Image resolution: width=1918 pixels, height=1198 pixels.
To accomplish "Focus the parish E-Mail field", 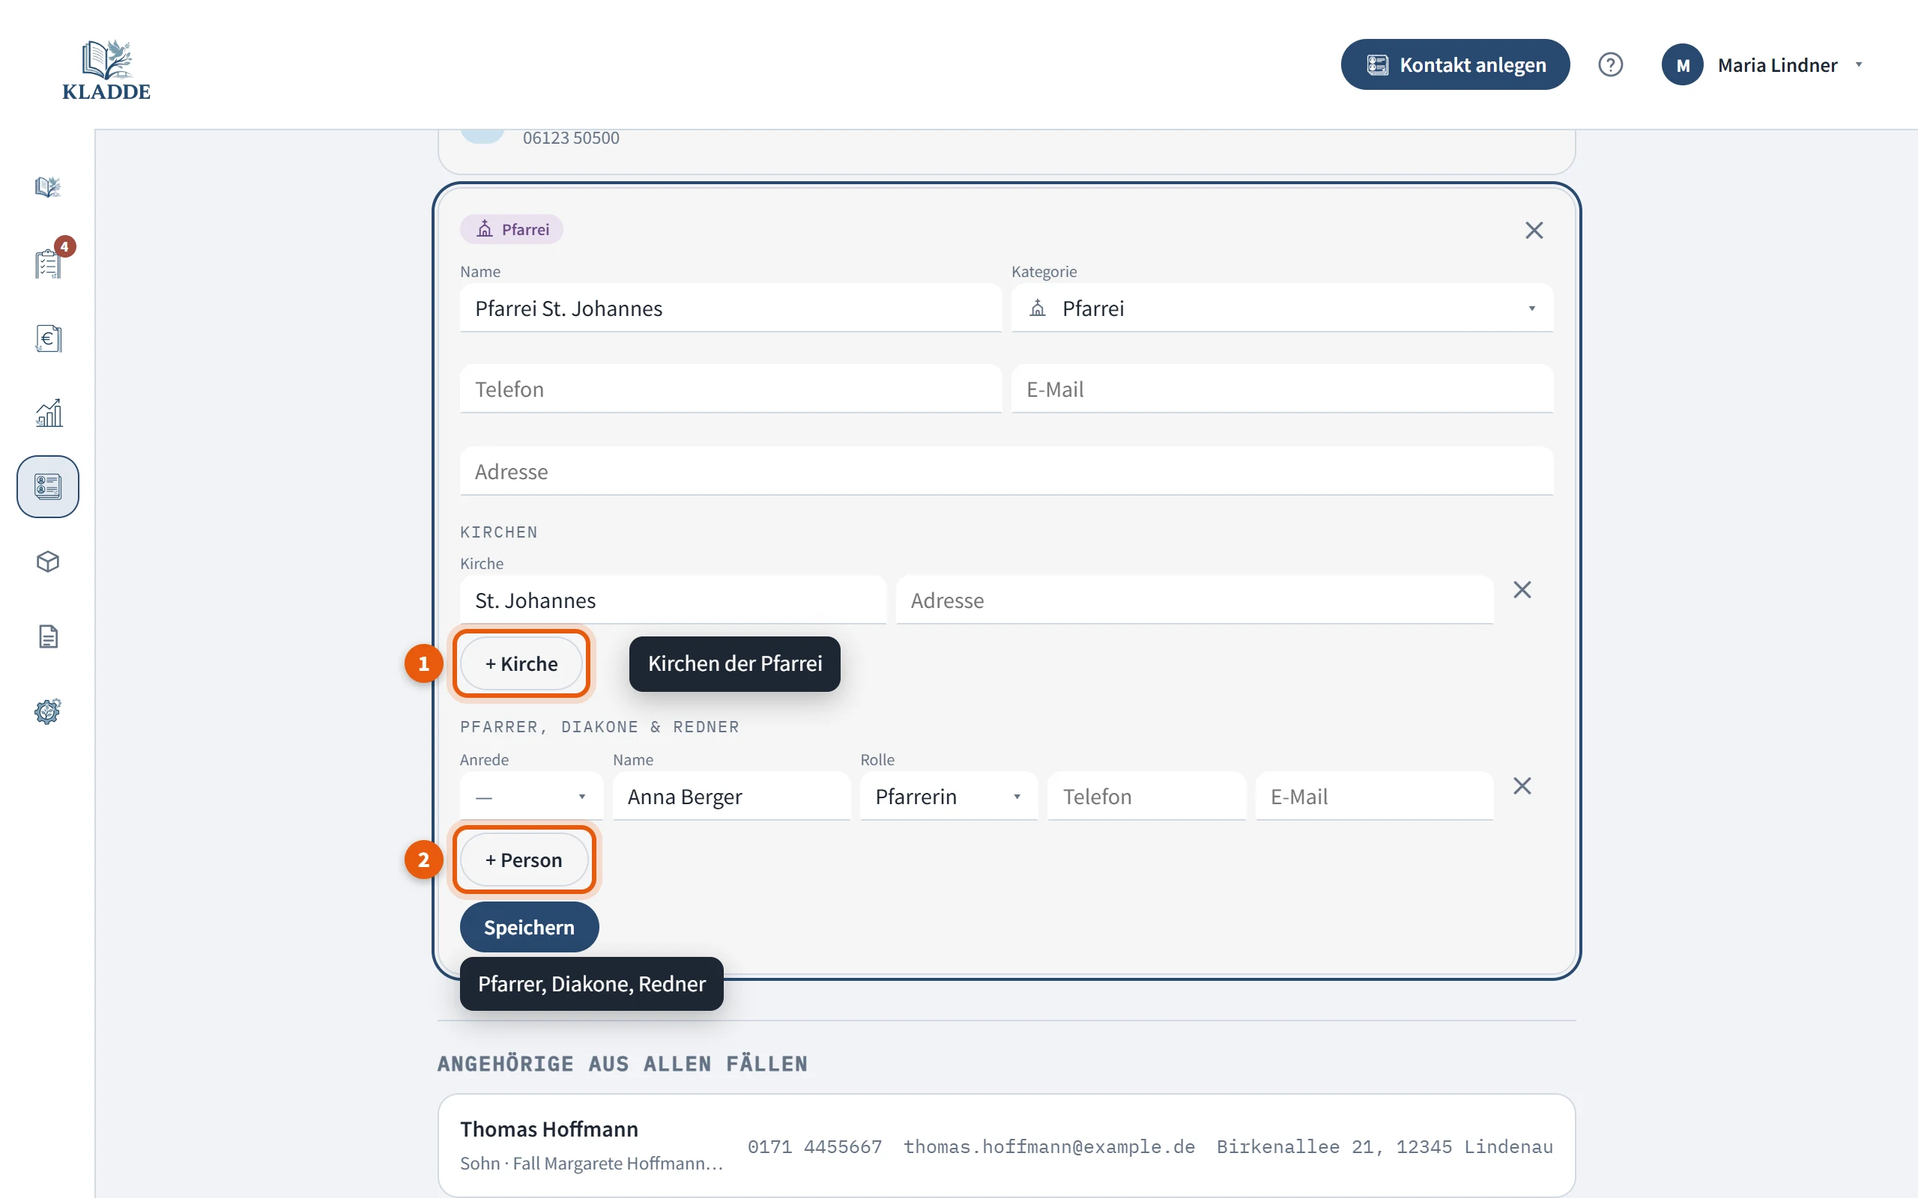I will tap(1282, 389).
